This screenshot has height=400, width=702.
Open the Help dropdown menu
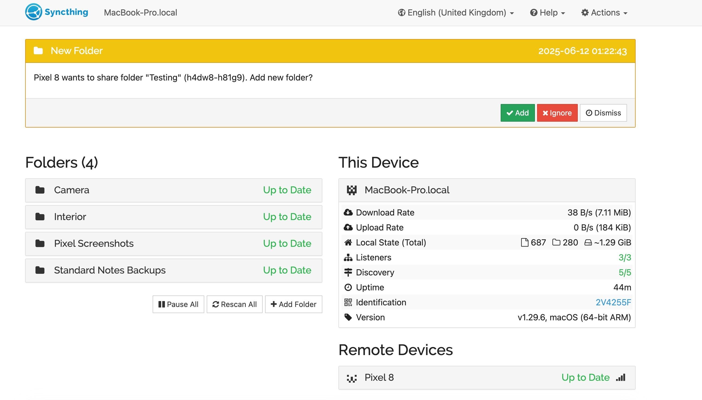pyautogui.click(x=548, y=13)
